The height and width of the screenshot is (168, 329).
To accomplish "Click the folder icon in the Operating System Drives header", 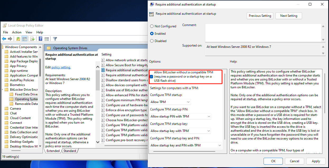I will coord(49,48).
